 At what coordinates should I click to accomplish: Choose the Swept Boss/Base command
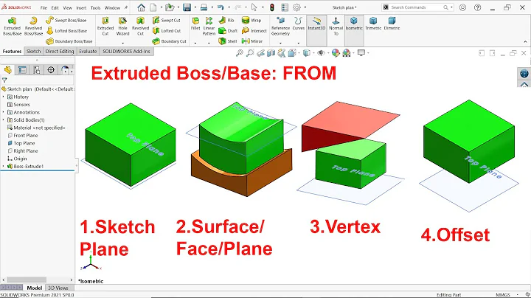click(x=66, y=21)
